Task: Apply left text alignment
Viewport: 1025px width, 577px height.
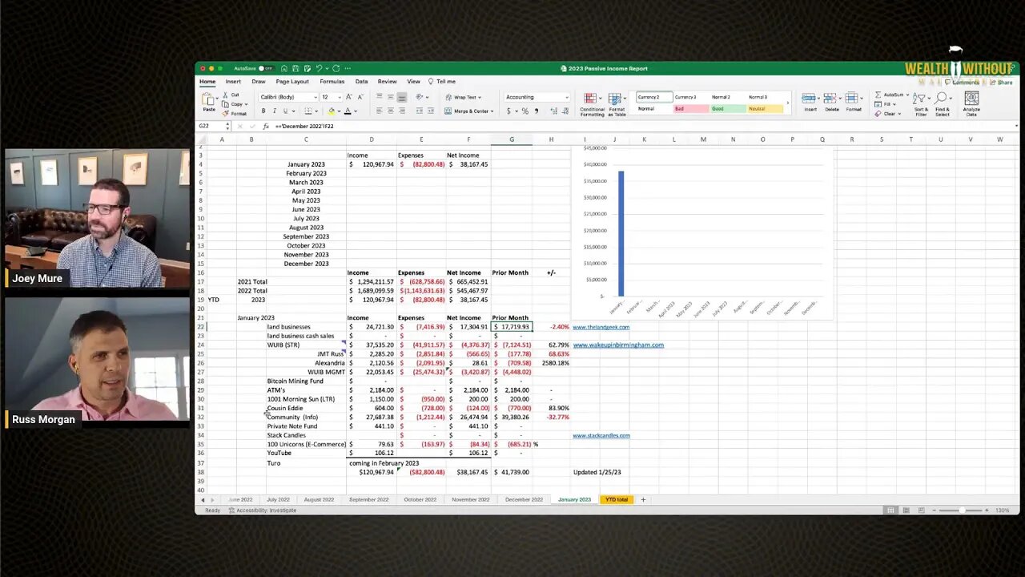Action: coord(380,111)
